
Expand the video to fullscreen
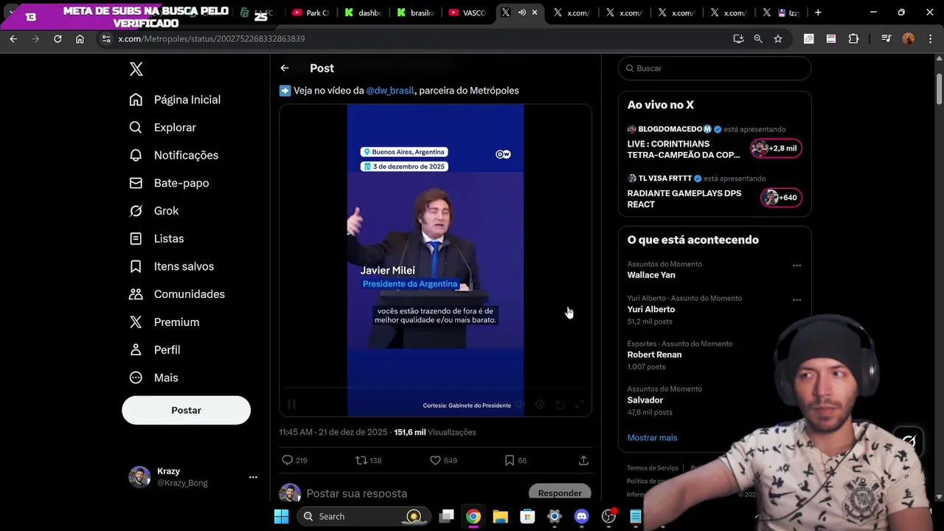pos(580,404)
